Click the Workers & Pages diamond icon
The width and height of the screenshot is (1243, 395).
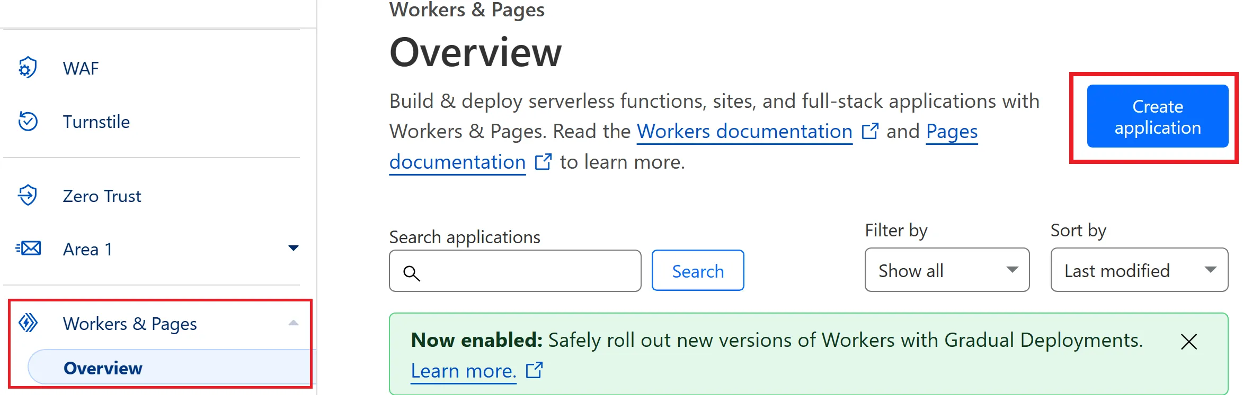point(28,323)
